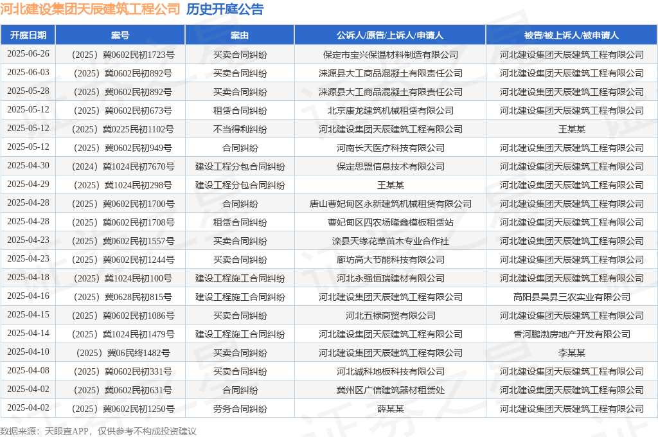The height and width of the screenshot is (437, 658).
Task: Click plaintiff 曹妃甸区四农场隆鑫模板租赁站
Action: (390, 222)
